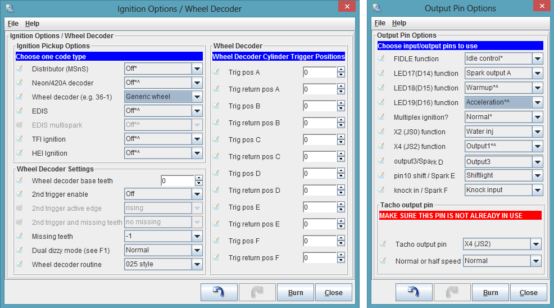Open the Wheel decoder Generic wheel dropdown
This screenshot has width=554, height=308.
coord(164,97)
